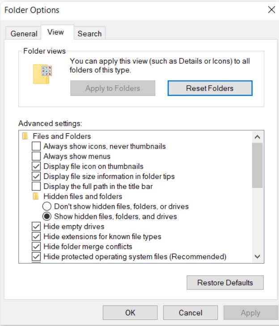The width and height of the screenshot is (279, 326).
Task: Click the scroll down arrow in Advanced settings
Action: pos(257,256)
